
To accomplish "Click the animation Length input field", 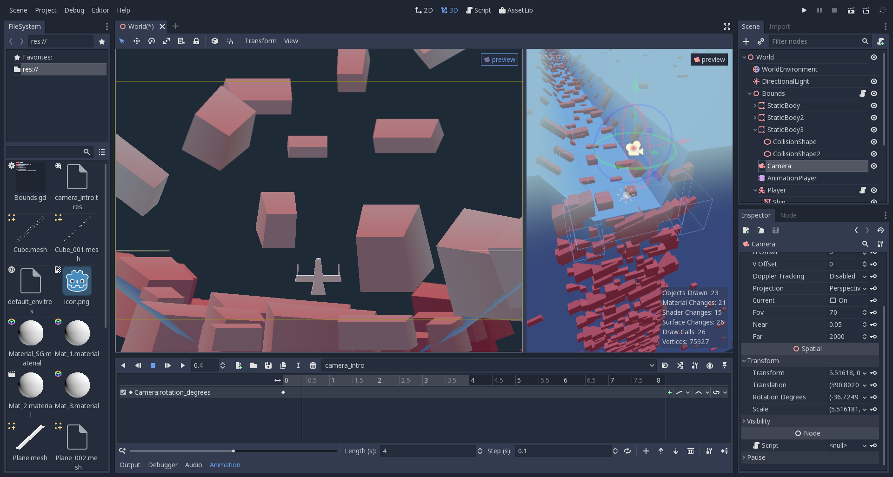I will click(x=428, y=451).
